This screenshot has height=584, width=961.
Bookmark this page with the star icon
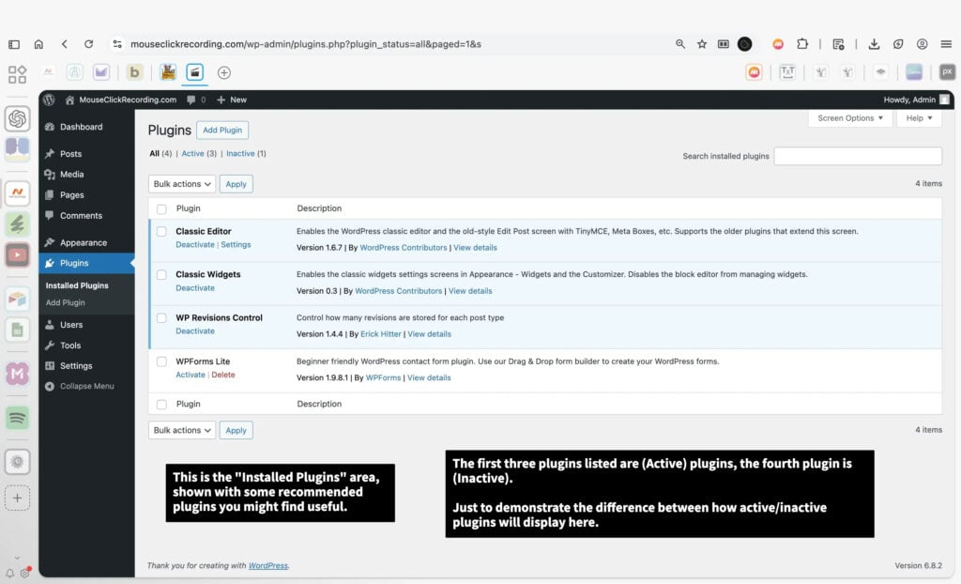click(x=701, y=44)
